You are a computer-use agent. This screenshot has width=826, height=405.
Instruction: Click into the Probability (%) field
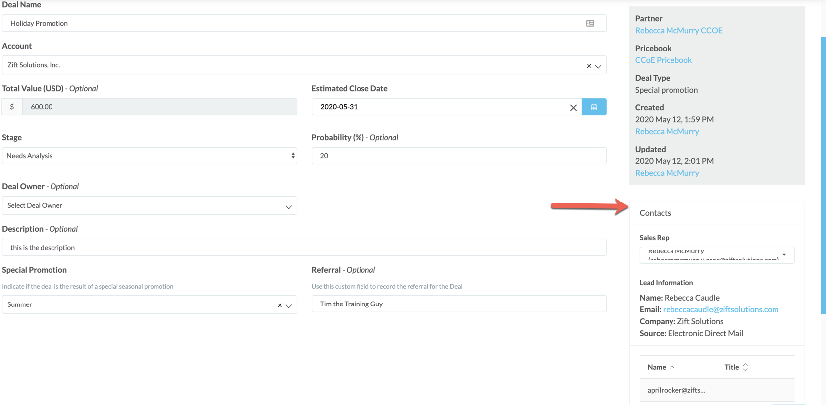pos(459,156)
